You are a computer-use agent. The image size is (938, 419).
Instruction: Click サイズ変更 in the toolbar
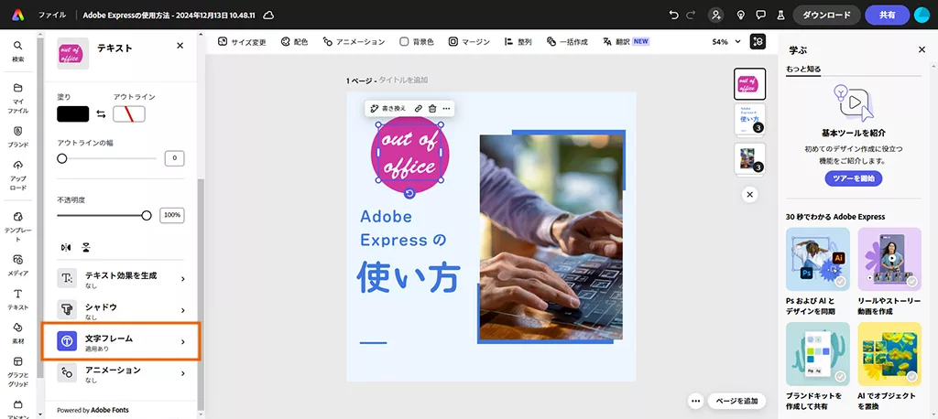[242, 42]
